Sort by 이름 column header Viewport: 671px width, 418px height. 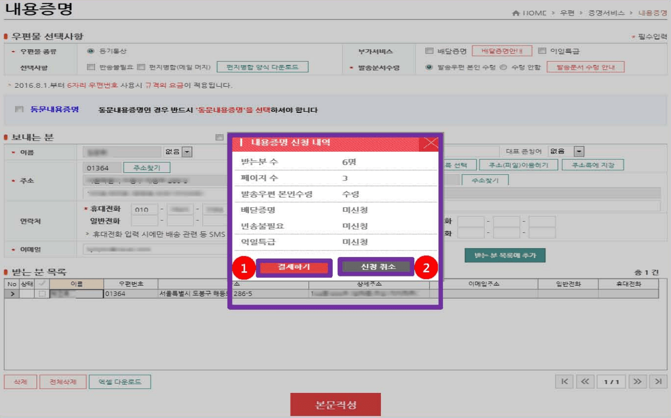(x=77, y=284)
